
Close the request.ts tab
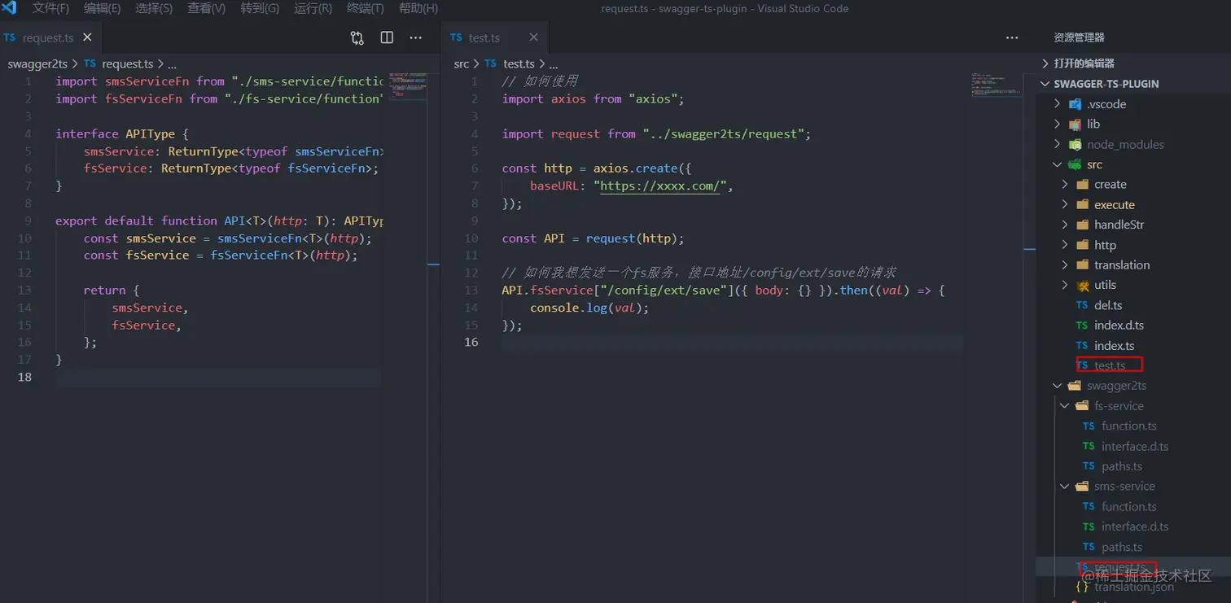[87, 37]
